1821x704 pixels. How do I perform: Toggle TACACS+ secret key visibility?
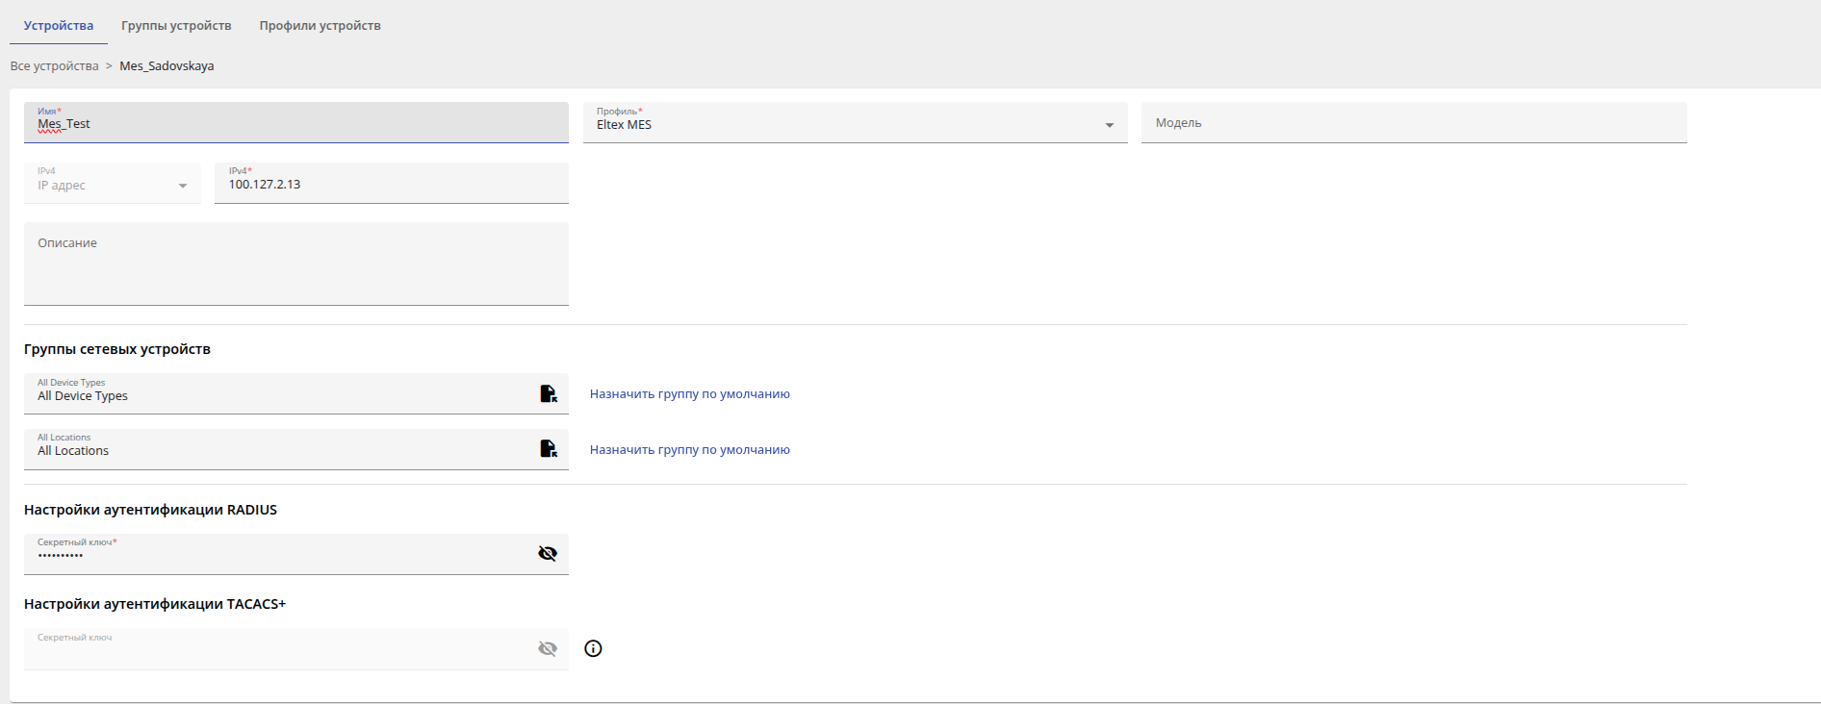tap(548, 648)
